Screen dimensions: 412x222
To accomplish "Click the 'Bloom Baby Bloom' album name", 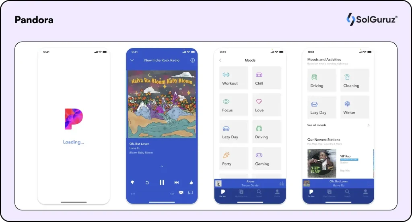I will point(141,153).
